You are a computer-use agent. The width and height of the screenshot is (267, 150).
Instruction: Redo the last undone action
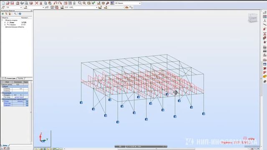[60, 3]
